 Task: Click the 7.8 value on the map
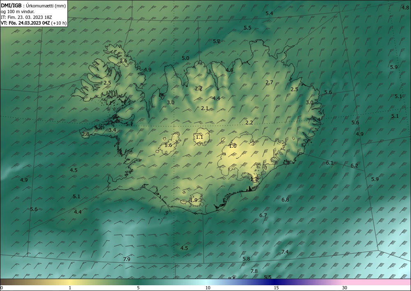[254, 271]
